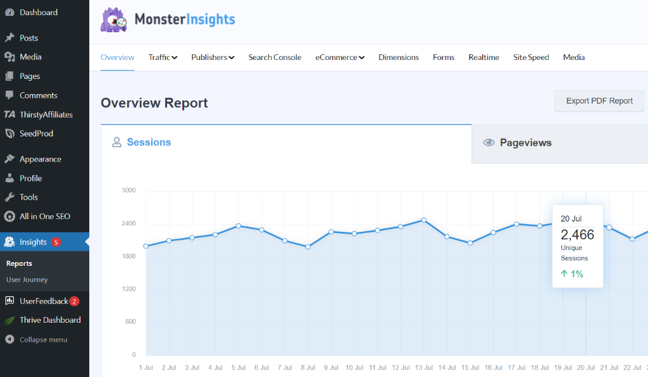Screen dimensions: 648x377
Task: Open the Media report tab
Action: tap(573, 57)
